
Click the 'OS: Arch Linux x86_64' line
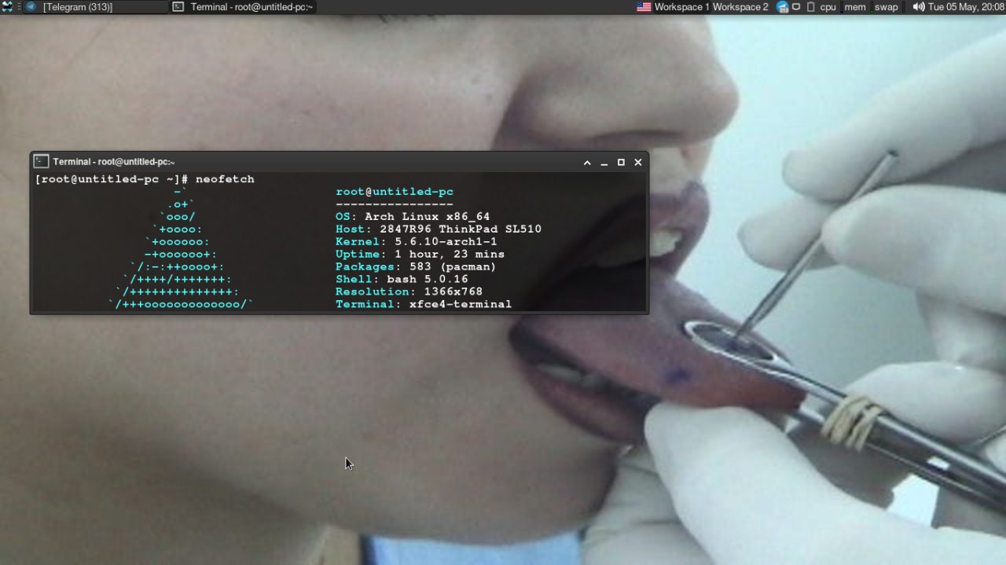413,217
